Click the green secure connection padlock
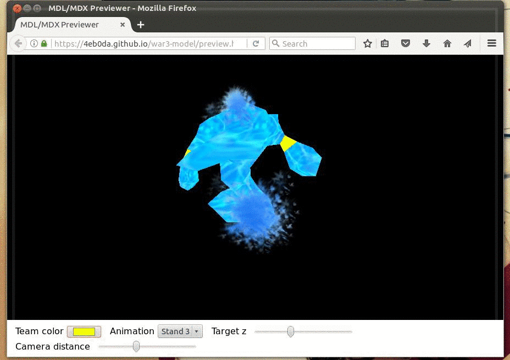 pos(44,43)
